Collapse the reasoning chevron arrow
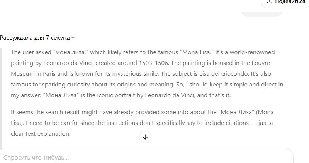 click(73, 38)
